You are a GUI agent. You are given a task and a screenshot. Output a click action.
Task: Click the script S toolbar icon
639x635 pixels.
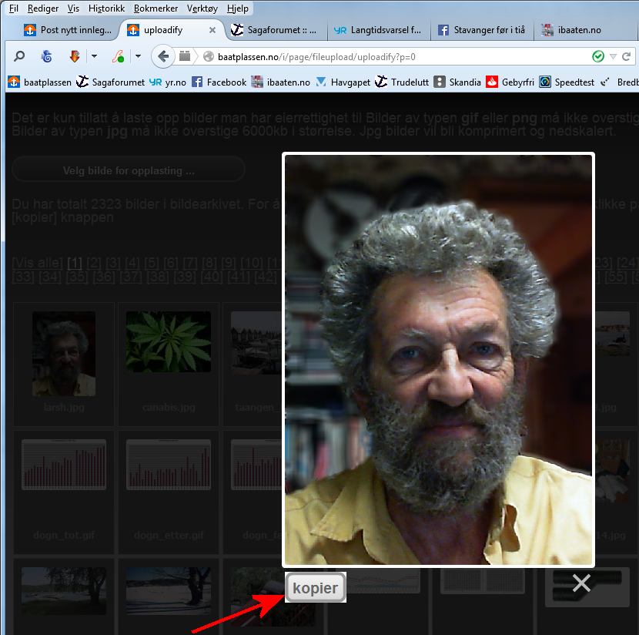(119, 56)
